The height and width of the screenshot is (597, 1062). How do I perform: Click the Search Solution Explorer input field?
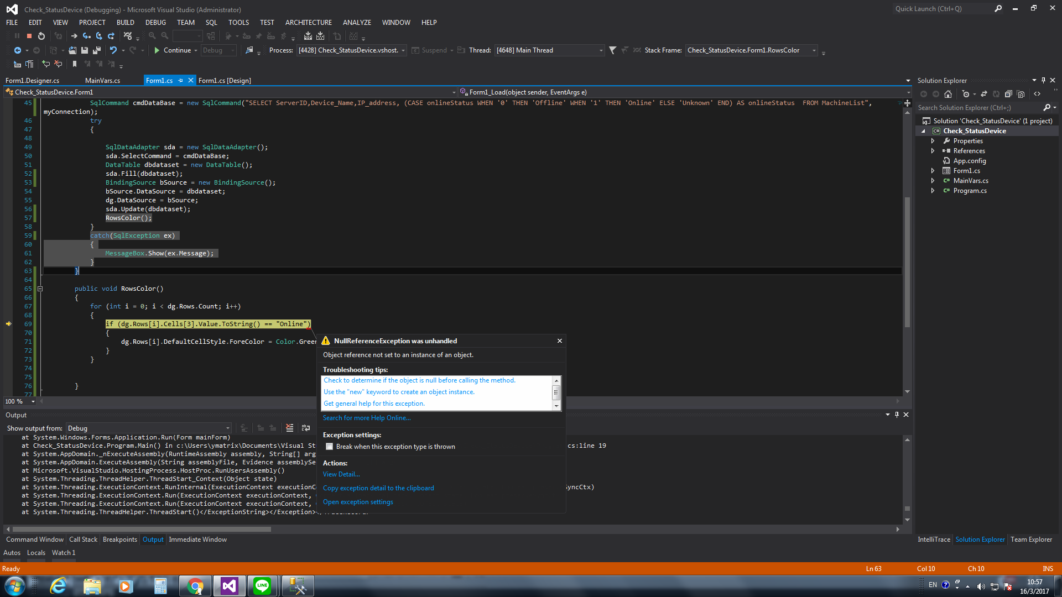[x=979, y=108]
